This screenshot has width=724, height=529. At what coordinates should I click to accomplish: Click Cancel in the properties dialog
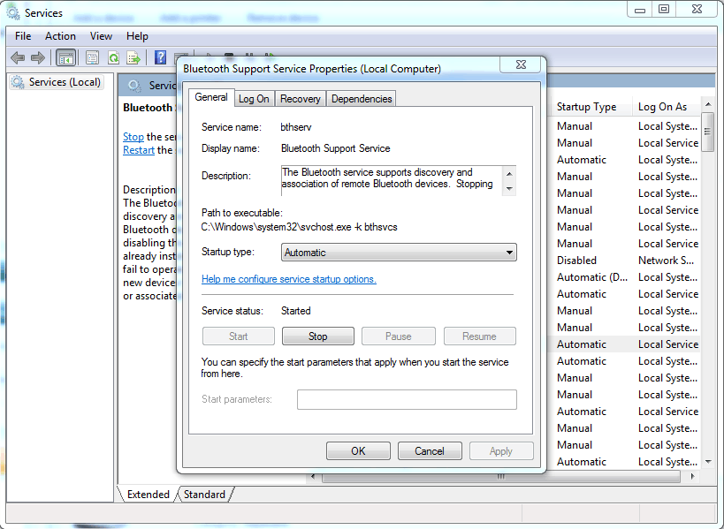(x=430, y=451)
